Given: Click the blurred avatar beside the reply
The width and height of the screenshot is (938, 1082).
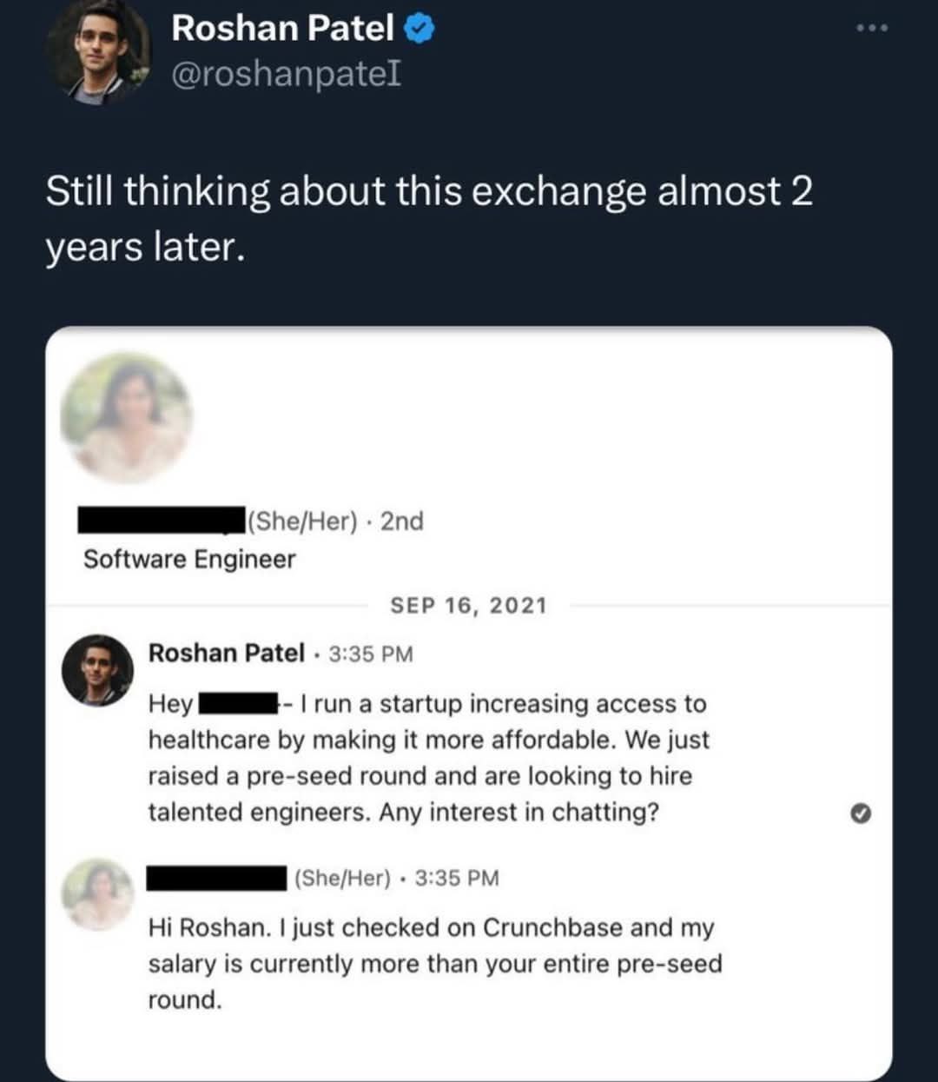Looking at the screenshot, I should tap(98, 894).
